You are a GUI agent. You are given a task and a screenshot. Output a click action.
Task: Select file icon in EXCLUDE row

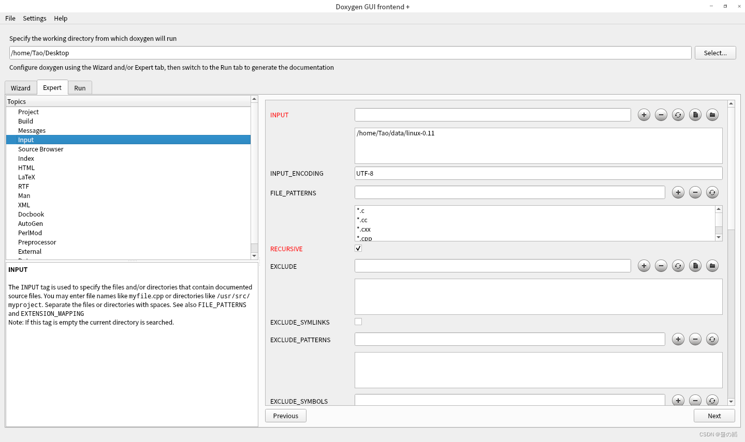click(695, 266)
